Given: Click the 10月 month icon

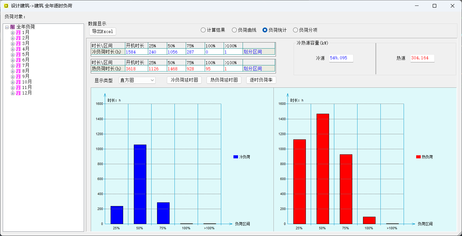Looking at the screenshot, I should click(18, 82).
